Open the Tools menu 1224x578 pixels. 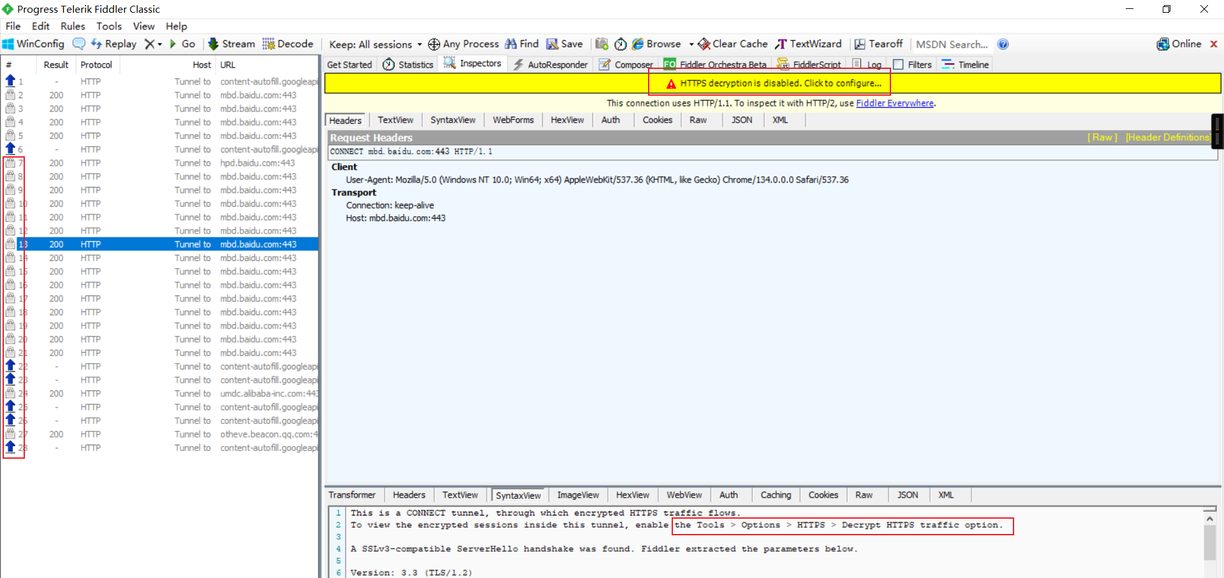pos(109,26)
